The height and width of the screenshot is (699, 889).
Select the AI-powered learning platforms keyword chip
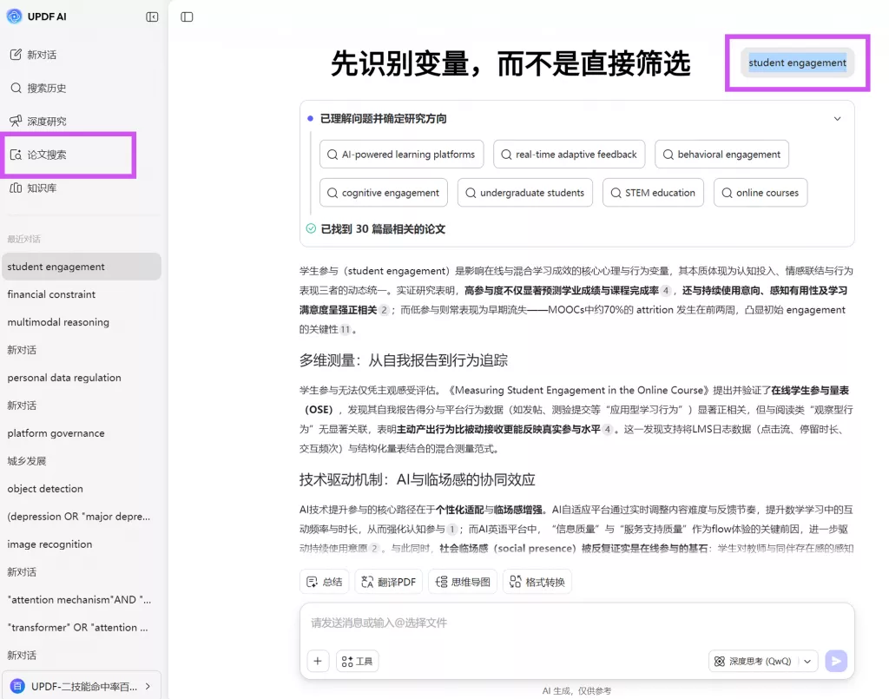point(401,154)
